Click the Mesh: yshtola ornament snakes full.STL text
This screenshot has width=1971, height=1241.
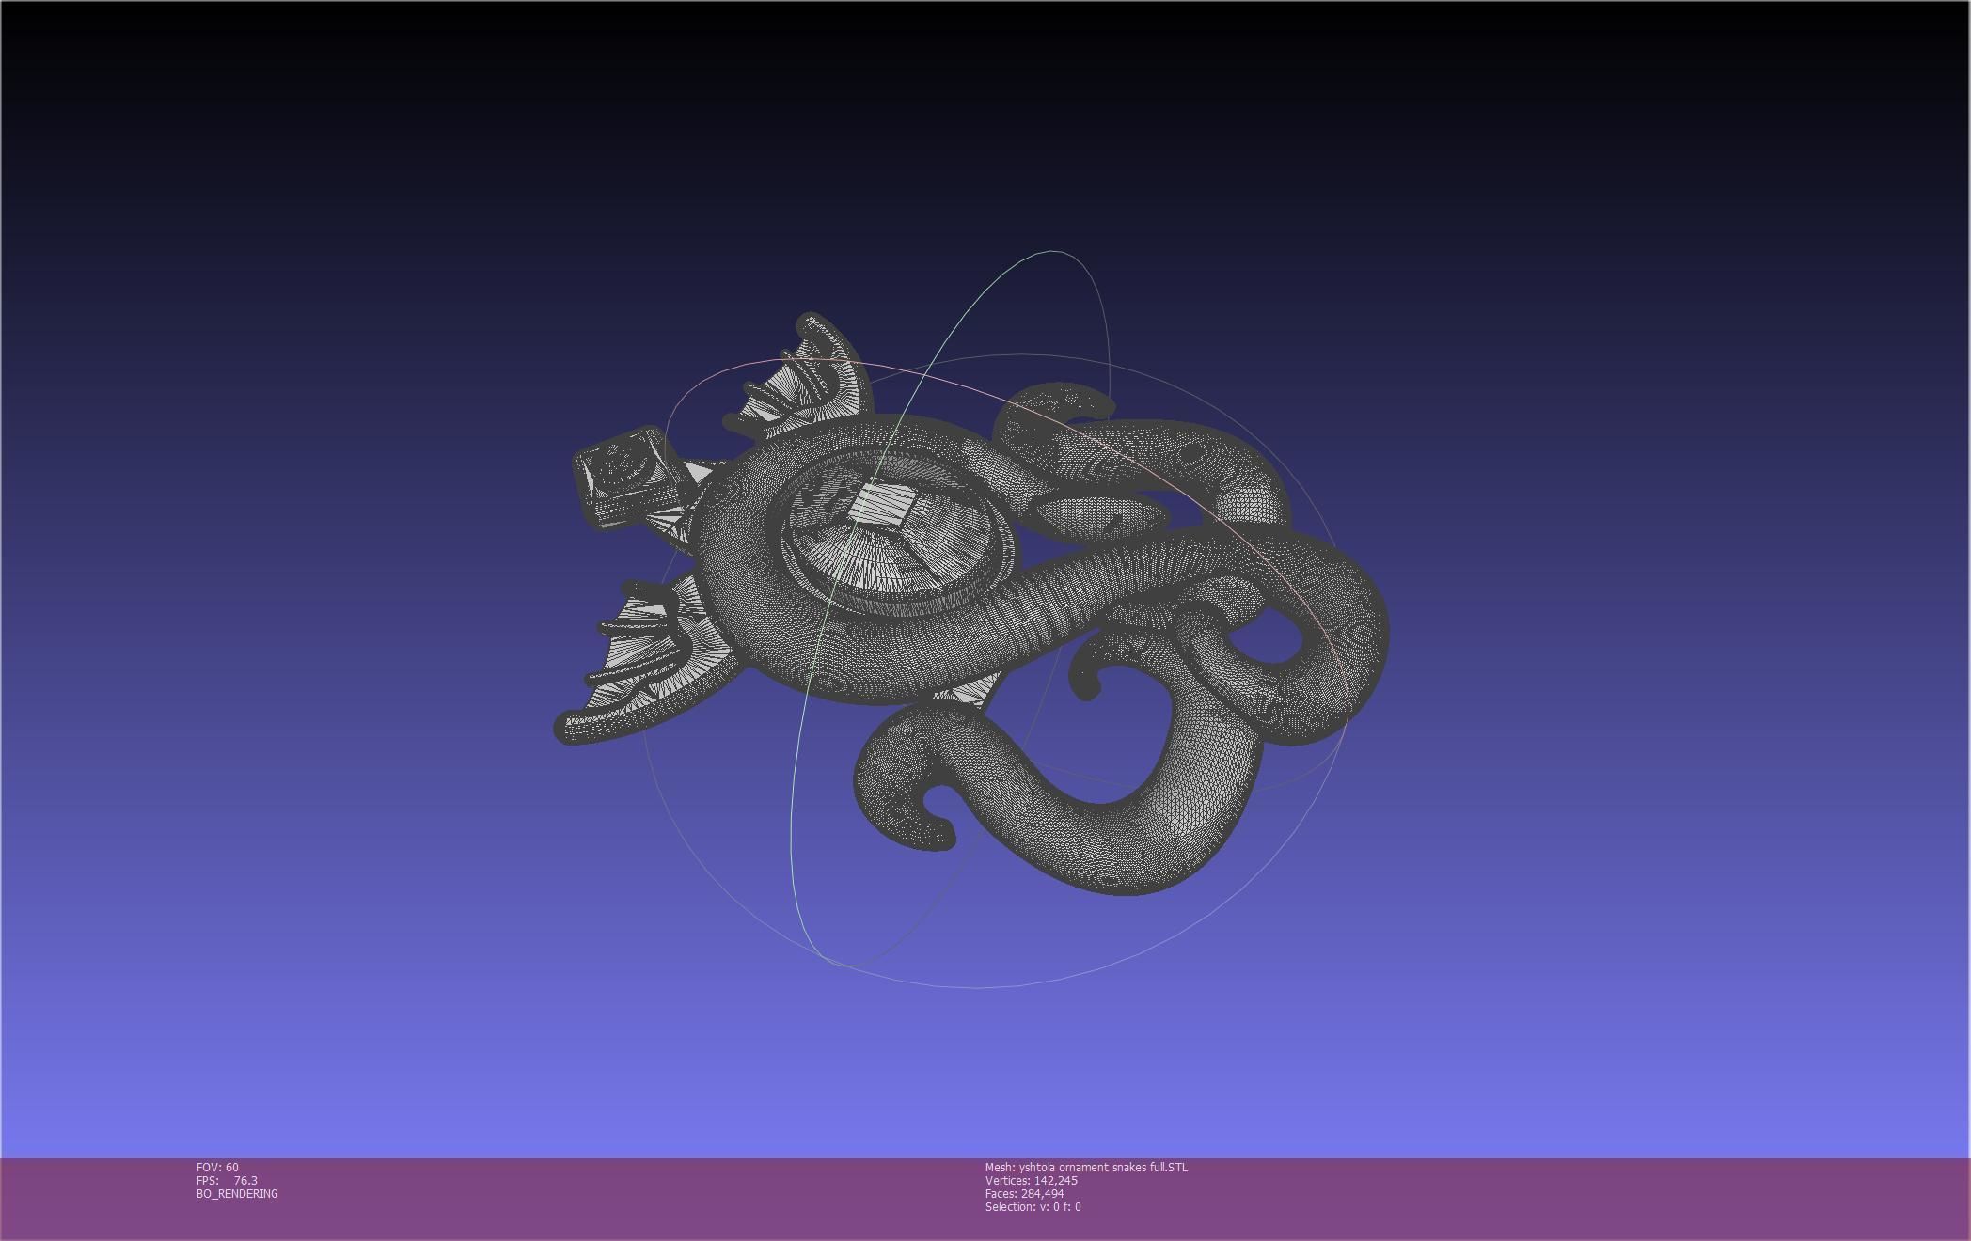pyautogui.click(x=1086, y=1167)
